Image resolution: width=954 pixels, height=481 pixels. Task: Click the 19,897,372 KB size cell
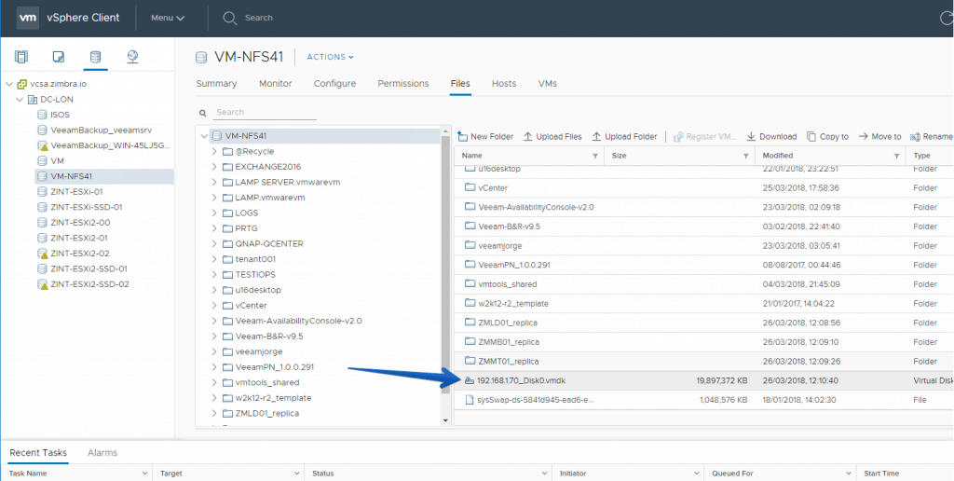pyautogui.click(x=722, y=380)
